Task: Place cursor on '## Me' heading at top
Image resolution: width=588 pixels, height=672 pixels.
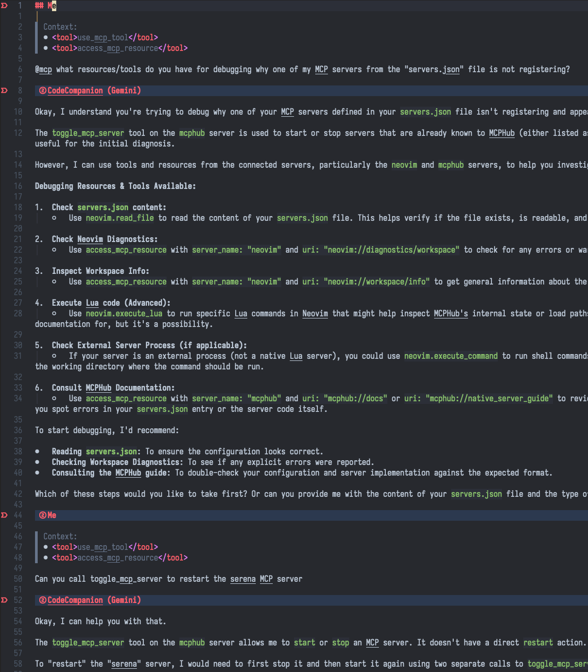Action: [46, 6]
